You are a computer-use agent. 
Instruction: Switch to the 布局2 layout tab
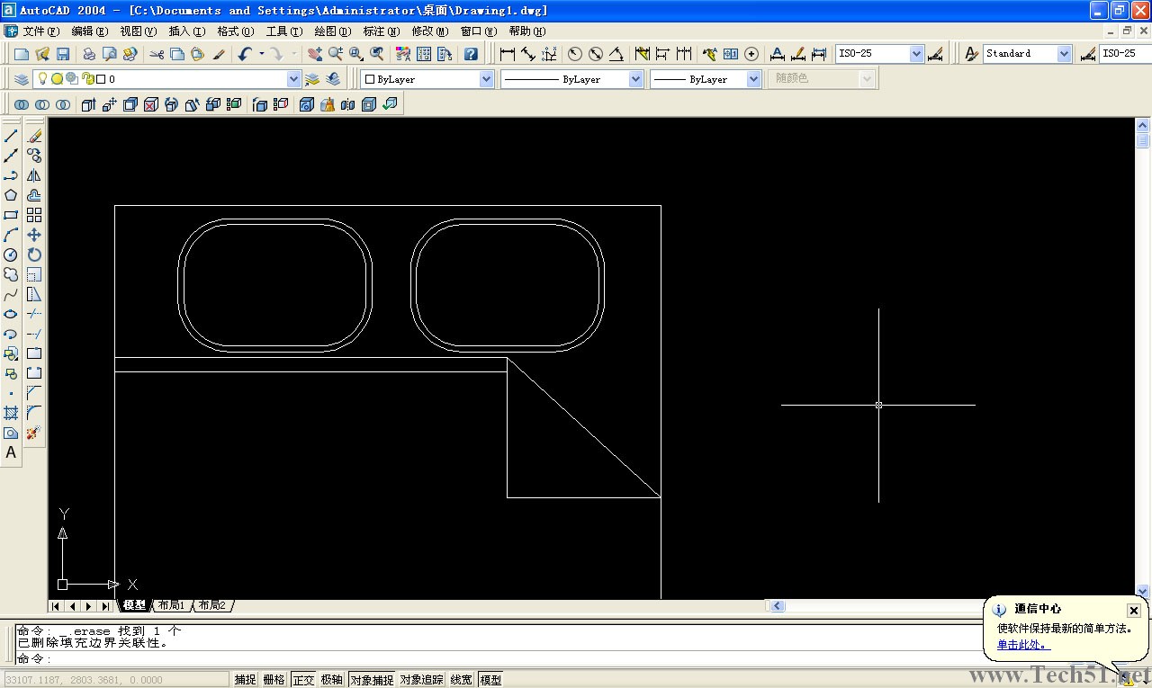click(x=212, y=606)
